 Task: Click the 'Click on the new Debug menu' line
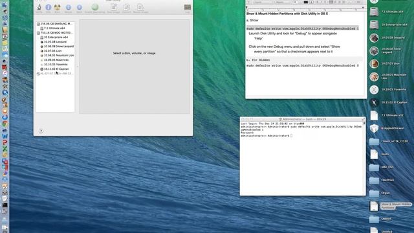point(294,47)
